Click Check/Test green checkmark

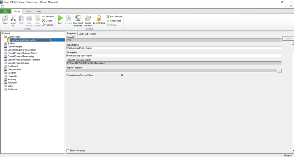pyautogui.click(x=114, y=21)
